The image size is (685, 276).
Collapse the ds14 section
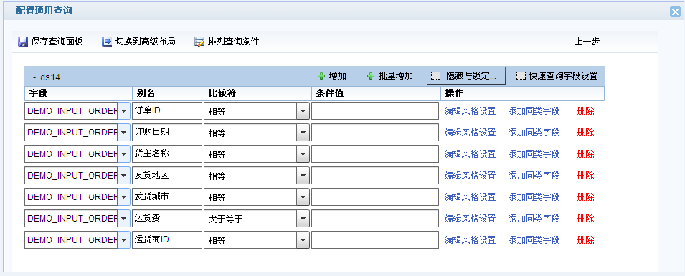pos(34,77)
